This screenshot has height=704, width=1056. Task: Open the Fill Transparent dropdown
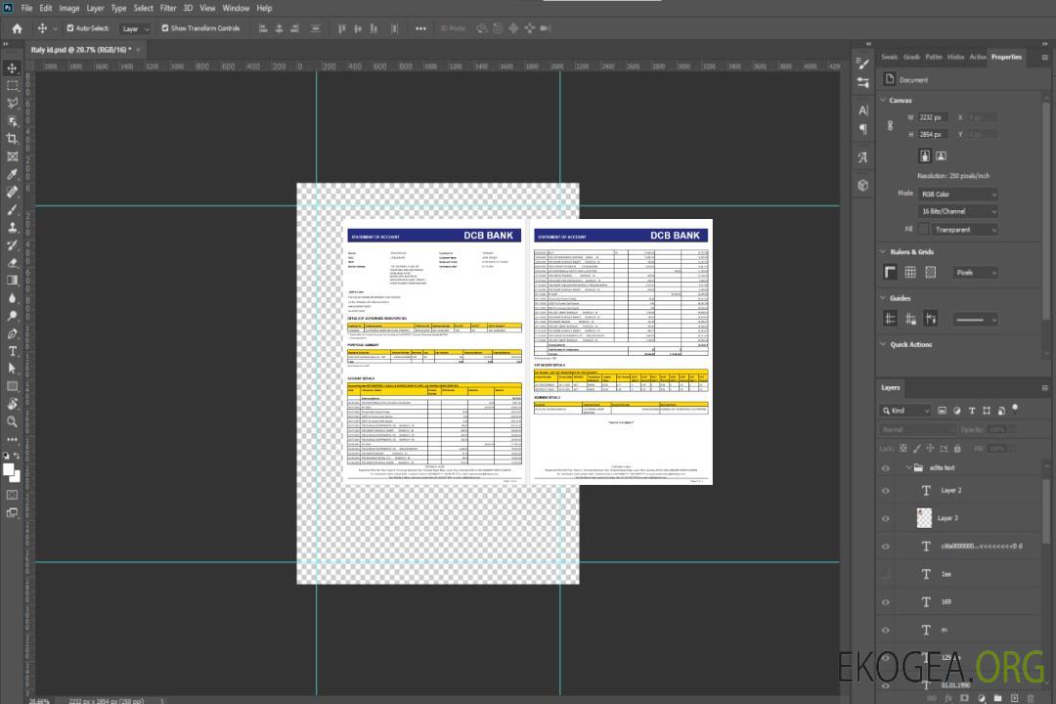(x=964, y=230)
